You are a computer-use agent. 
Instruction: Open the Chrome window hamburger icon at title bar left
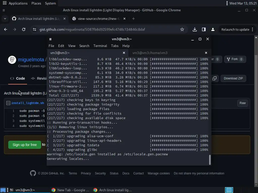coord(4,10)
